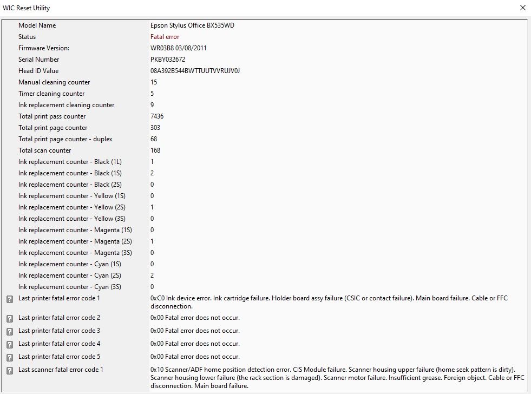Image resolution: width=531 pixels, height=394 pixels.
Task: Select Ink replacement counter - Black (1S) row
Action: coord(264,173)
